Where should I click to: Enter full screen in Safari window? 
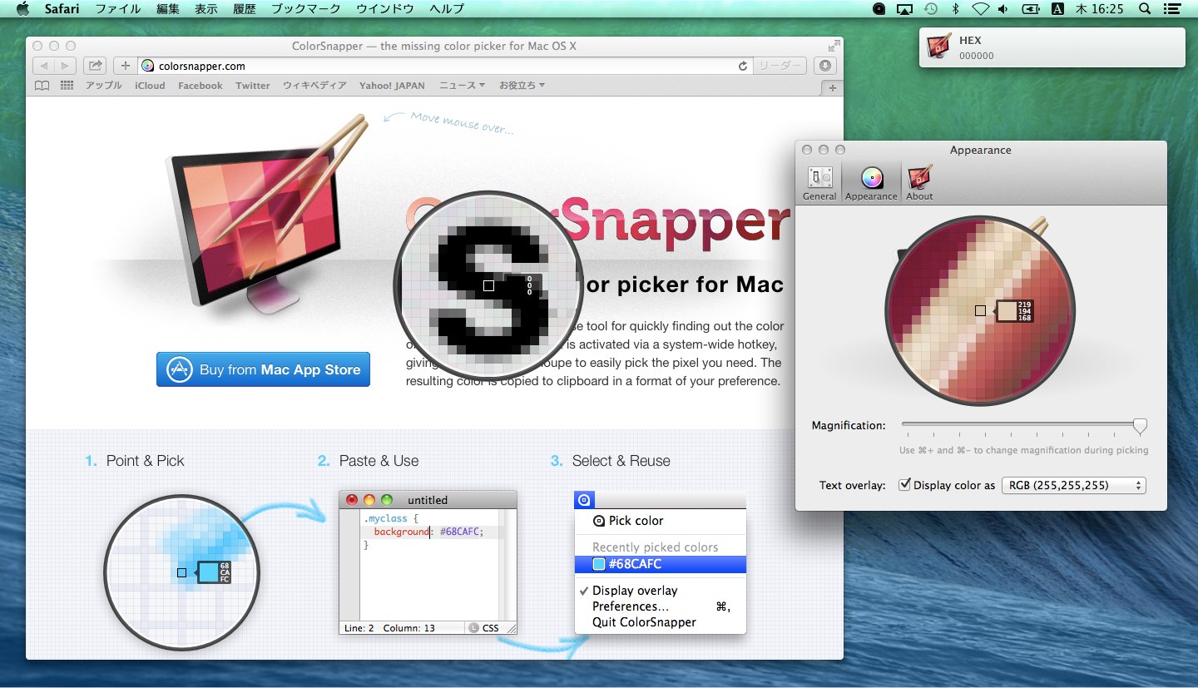pos(834,47)
